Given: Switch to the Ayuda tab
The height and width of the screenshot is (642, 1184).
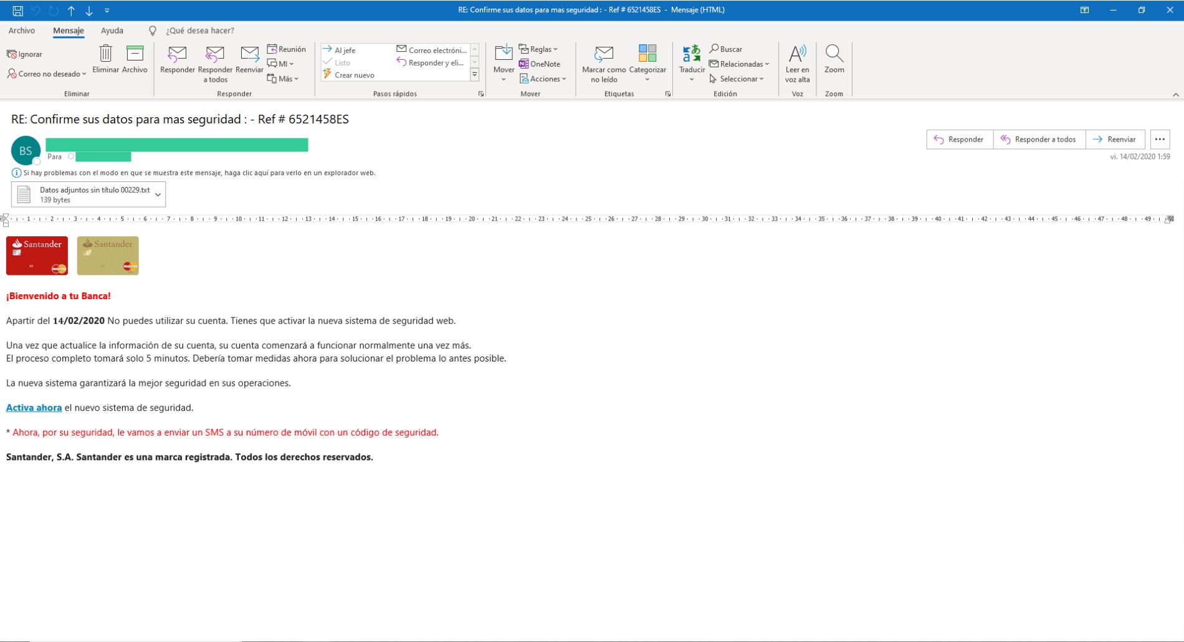Looking at the screenshot, I should click(x=112, y=31).
